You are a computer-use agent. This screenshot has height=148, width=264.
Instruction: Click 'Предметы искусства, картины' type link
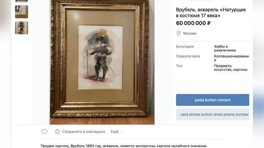tap(230, 68)
